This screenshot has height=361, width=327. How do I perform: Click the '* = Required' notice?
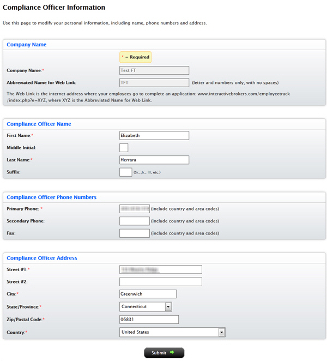tap(136, 57)
